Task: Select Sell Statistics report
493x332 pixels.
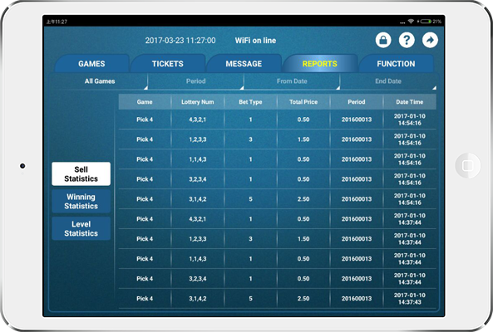Action: [81, 173]
